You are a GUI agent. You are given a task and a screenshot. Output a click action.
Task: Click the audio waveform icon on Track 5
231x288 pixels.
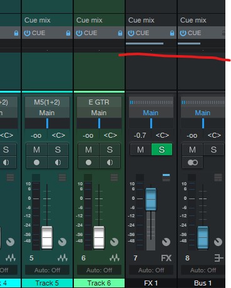63,258
